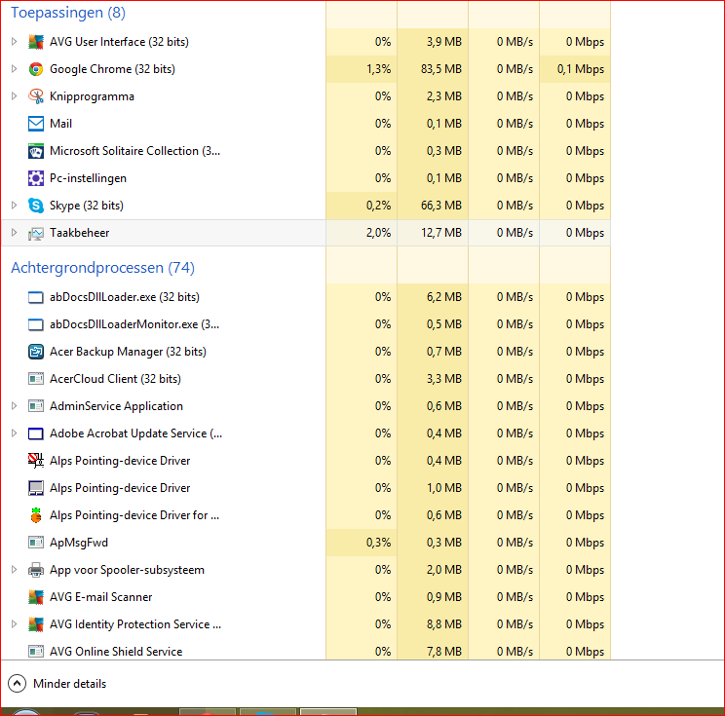The width and height of the screenshot is (725, 716).
Task: Select the Acer Backup Manager (32 bits) name
Action: pyautogui.click(x=128, y=352)
